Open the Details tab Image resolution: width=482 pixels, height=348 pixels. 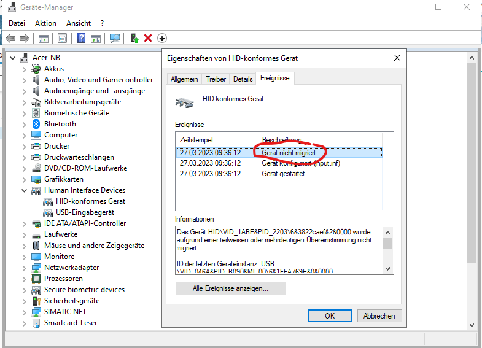click(x=243, y=79)
